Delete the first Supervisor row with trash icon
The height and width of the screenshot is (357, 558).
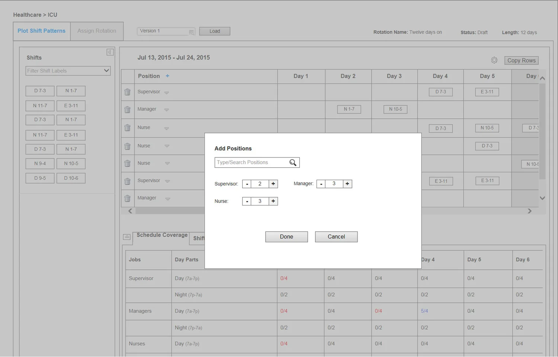point(127,92)
